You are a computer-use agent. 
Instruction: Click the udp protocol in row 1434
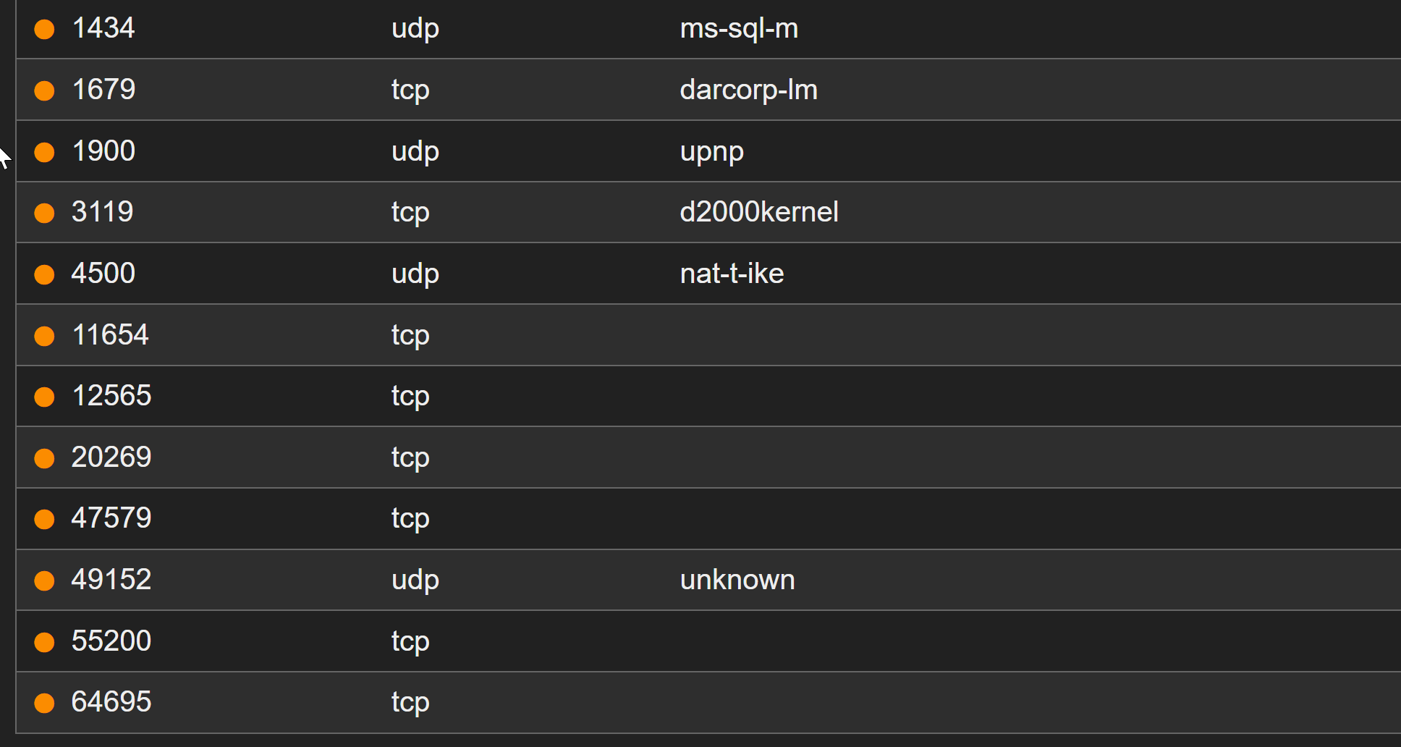pos(415,29)
